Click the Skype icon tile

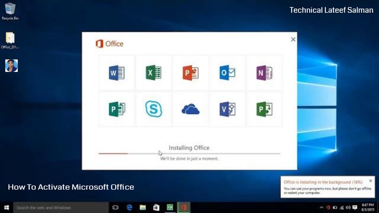[x=153, y=109]
